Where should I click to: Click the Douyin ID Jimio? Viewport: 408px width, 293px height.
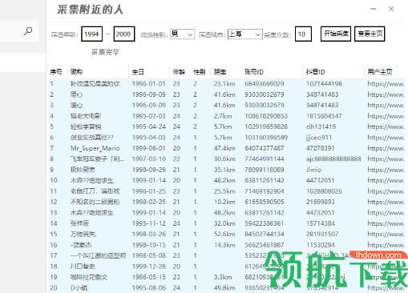313,170
